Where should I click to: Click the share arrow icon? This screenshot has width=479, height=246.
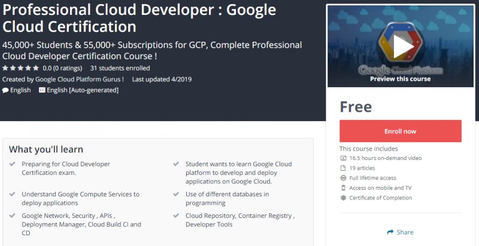(x=390, y=232)
